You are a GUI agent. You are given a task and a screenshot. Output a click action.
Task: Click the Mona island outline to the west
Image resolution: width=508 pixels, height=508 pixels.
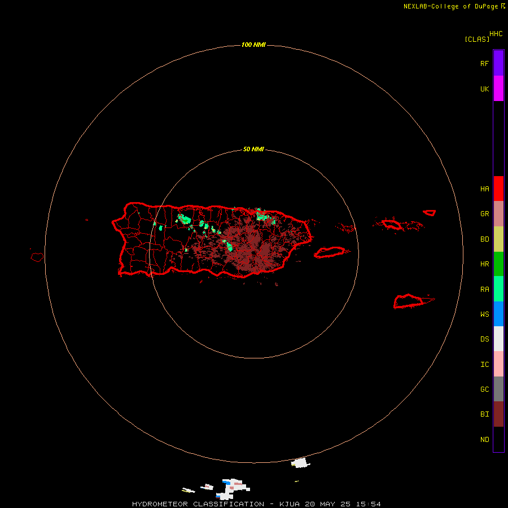click(37, 257)
